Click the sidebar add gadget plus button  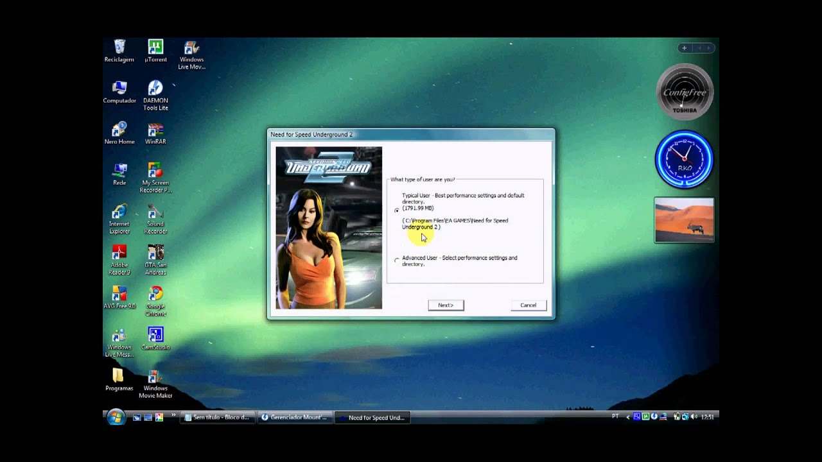point(684,47)
